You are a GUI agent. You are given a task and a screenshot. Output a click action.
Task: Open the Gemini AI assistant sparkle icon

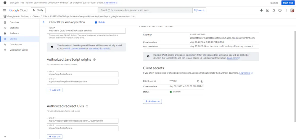point(261,10)
